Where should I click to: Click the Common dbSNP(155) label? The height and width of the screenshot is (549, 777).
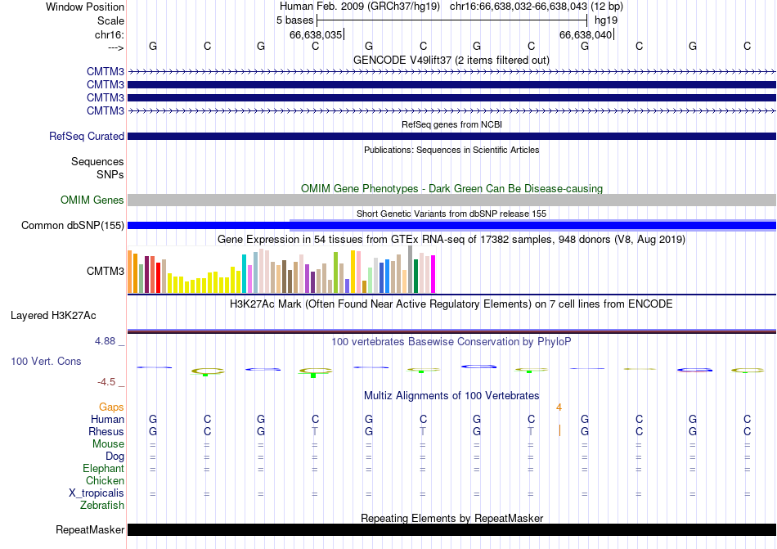(73, 226)
